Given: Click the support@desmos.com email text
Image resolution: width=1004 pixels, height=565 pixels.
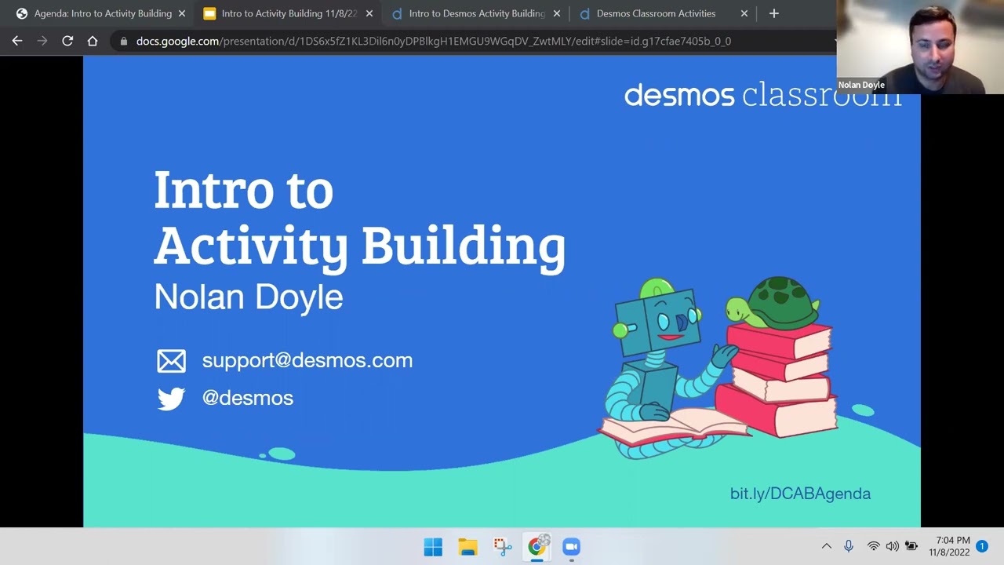Looking at the screenshot, I should 307,360.
